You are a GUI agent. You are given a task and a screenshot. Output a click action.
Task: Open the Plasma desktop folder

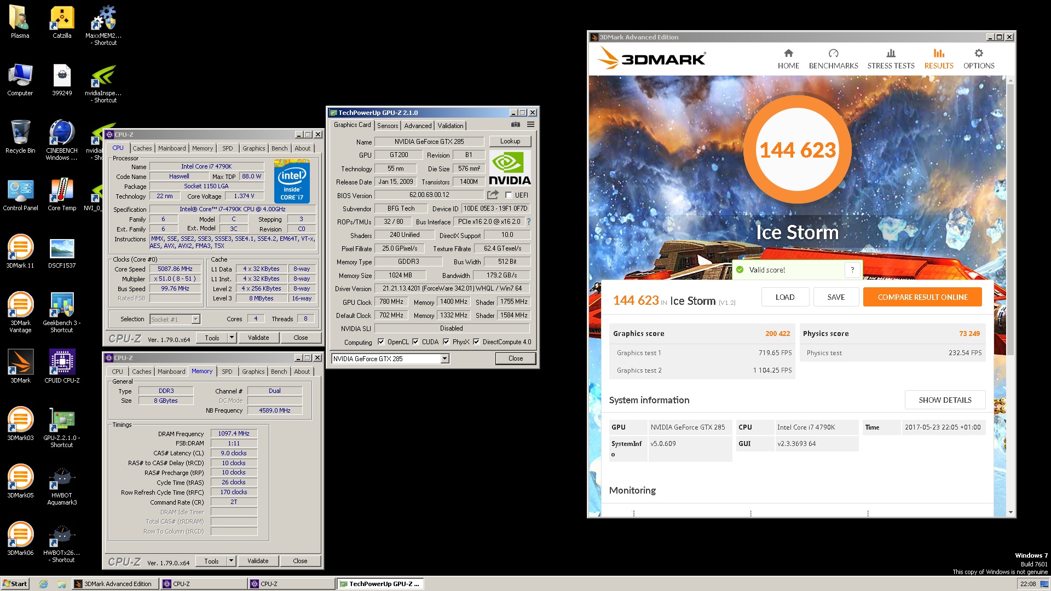(20, 22)
